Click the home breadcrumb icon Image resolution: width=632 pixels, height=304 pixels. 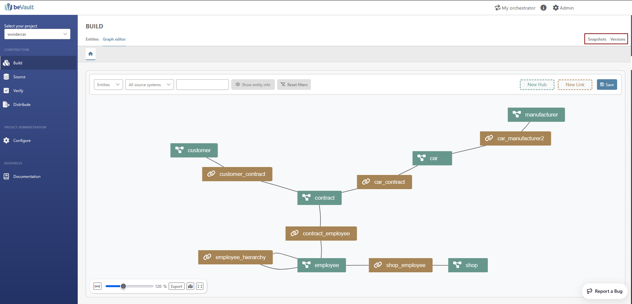point(91,54)
